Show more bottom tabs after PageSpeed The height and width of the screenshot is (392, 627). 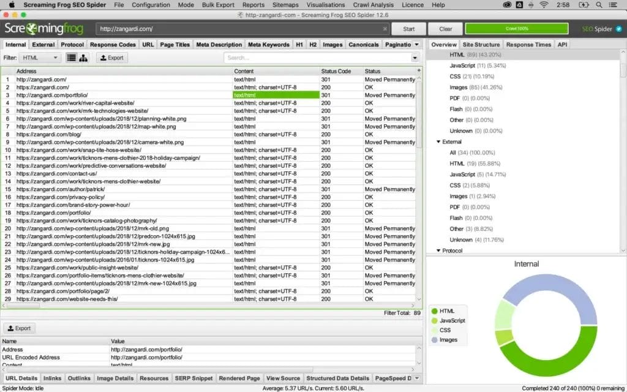pos(416,378)
